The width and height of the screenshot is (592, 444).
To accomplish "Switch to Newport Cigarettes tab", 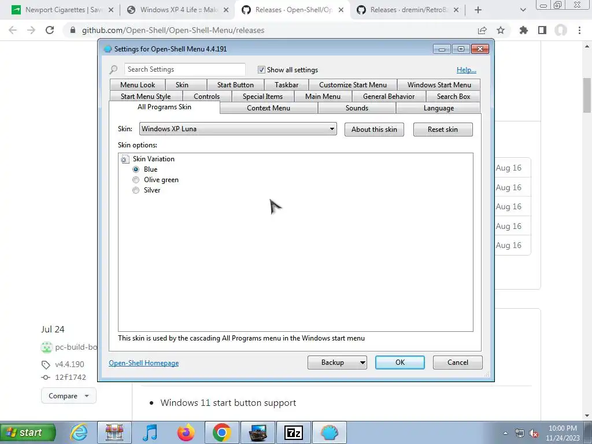I will (x=62, y=10).
